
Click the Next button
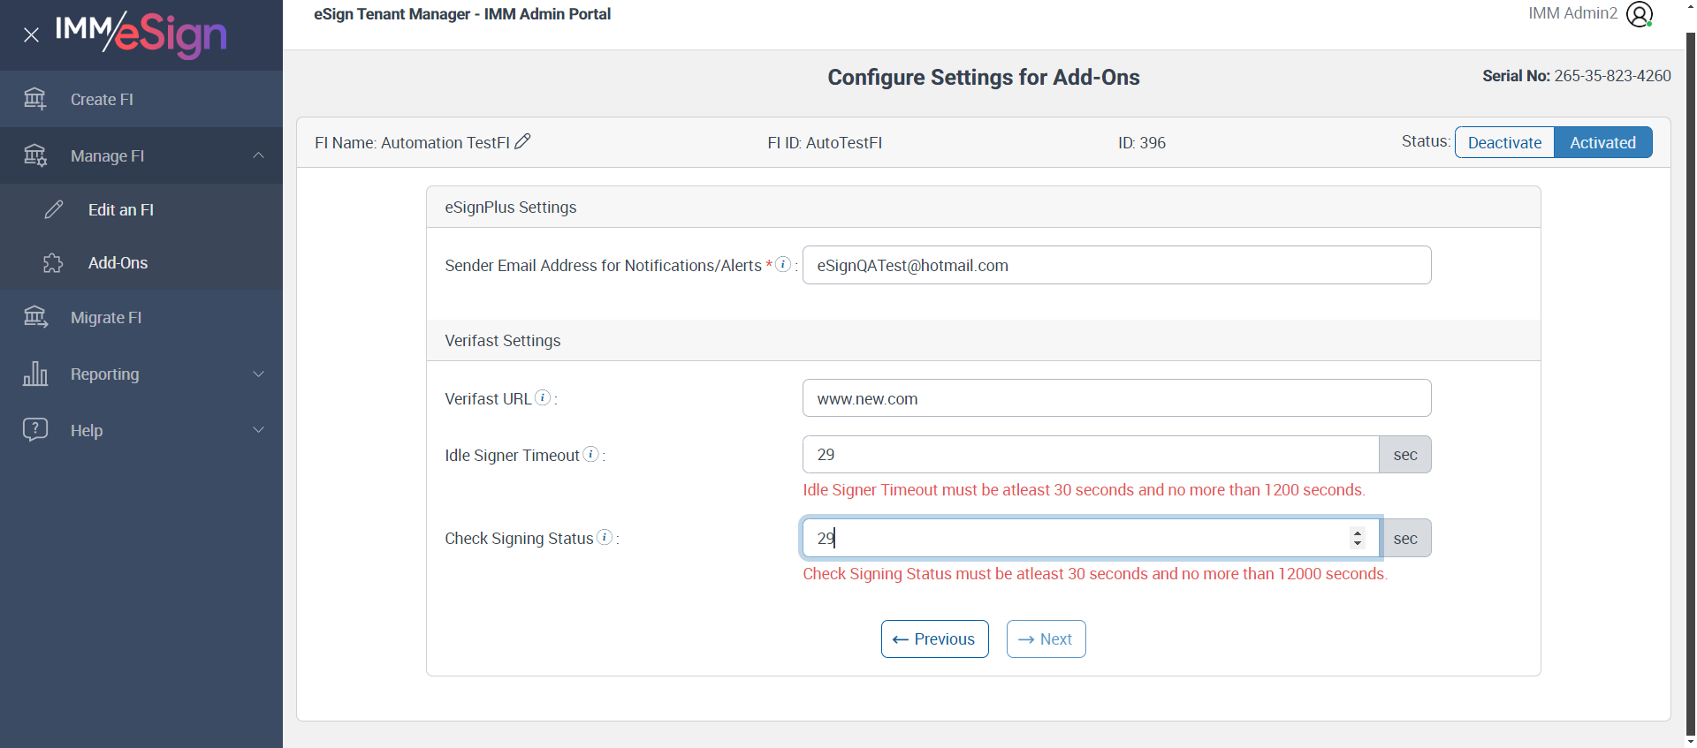pyautogui.click(x=1046, y=639)
